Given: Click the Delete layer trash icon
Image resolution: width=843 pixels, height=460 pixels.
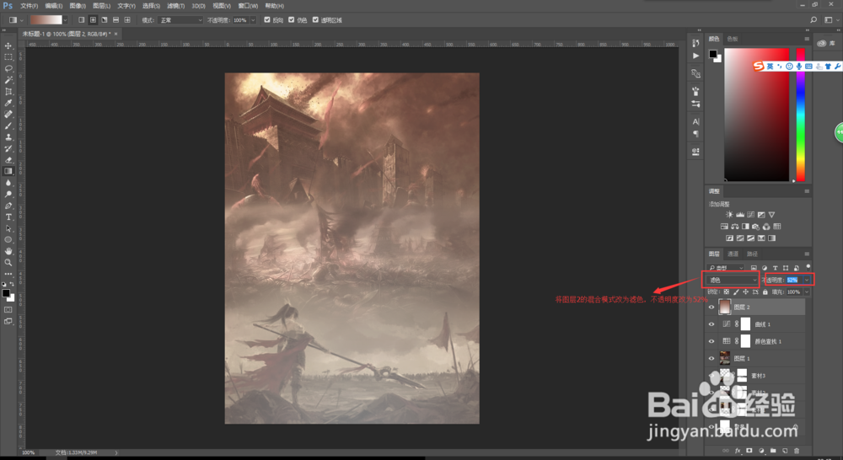Looking at the screenshot, I should 797,451.
